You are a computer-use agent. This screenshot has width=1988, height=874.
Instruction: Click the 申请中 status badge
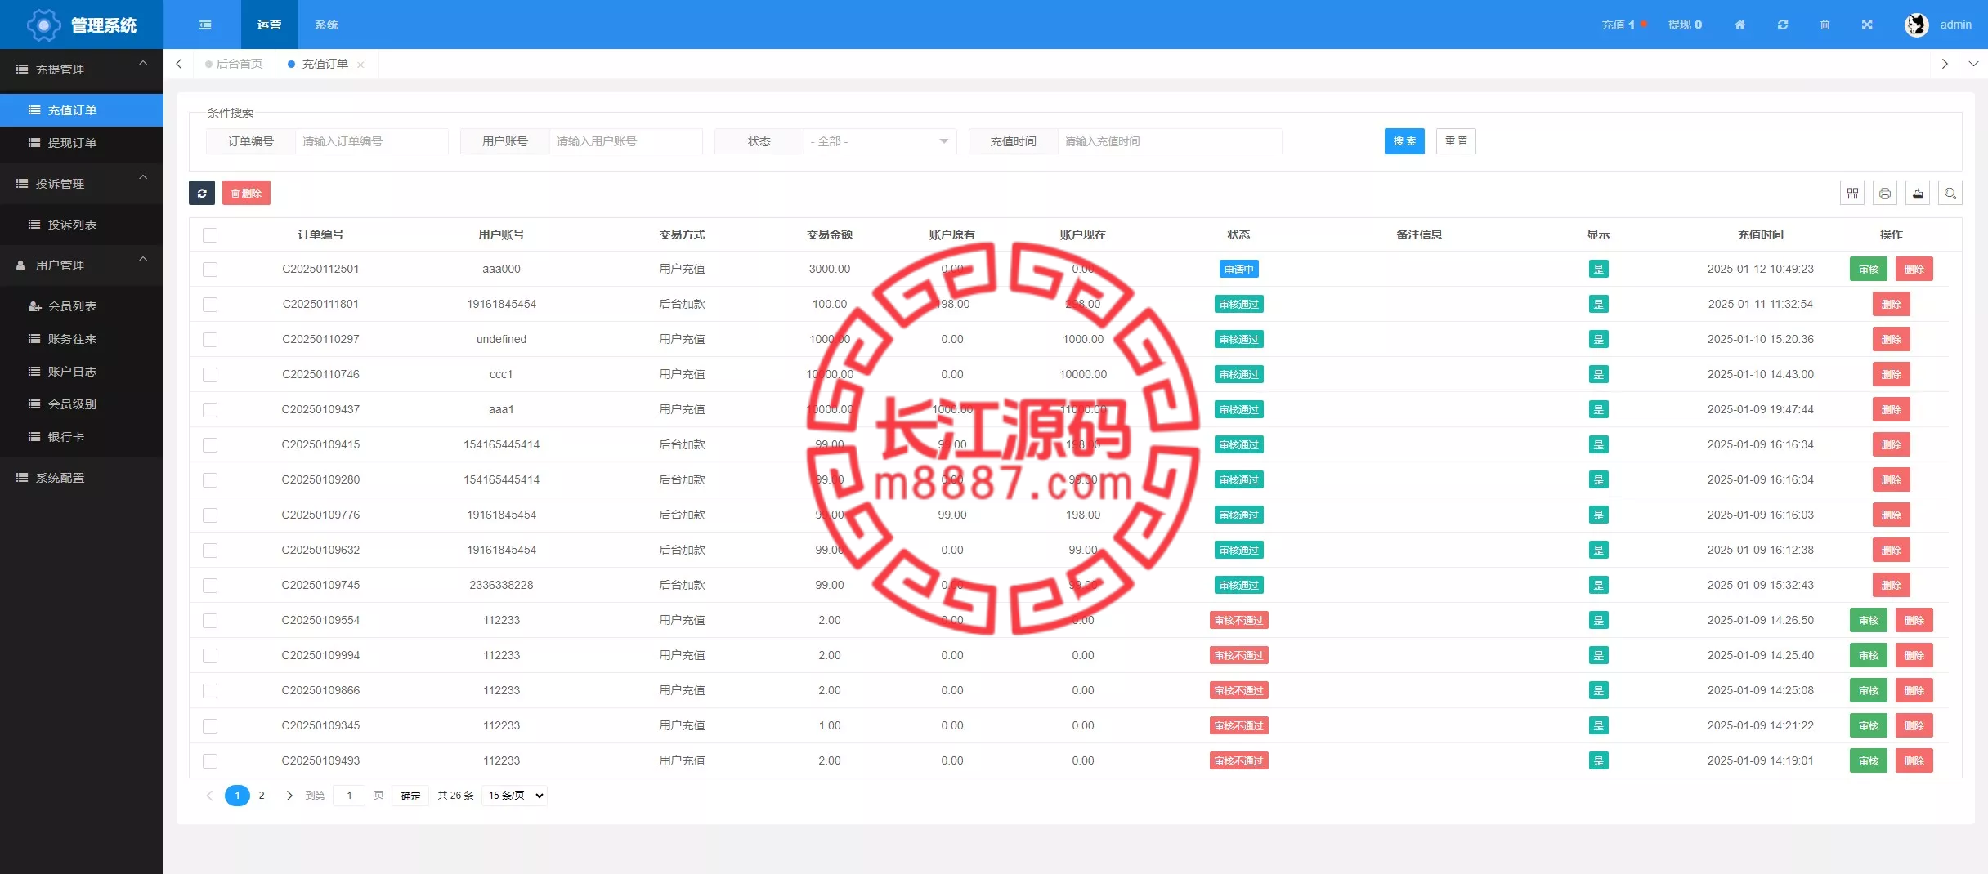(x=1238, y=269)
